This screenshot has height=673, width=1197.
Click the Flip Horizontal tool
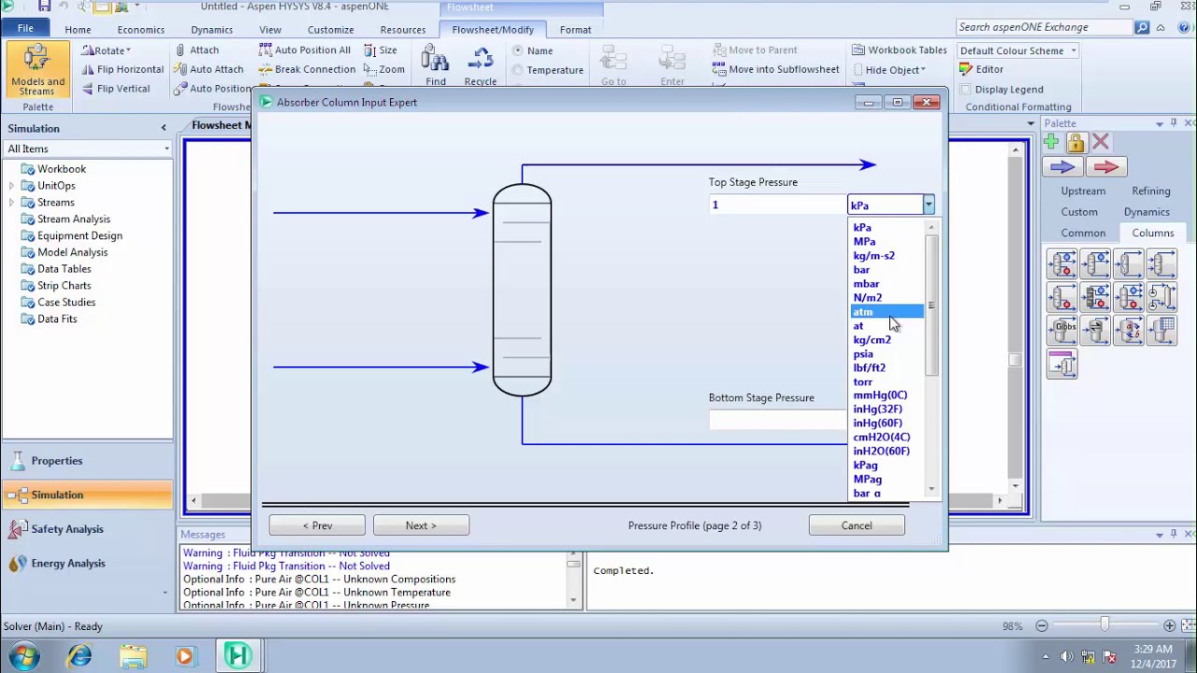pyautogui.click(x=122, y=69)
